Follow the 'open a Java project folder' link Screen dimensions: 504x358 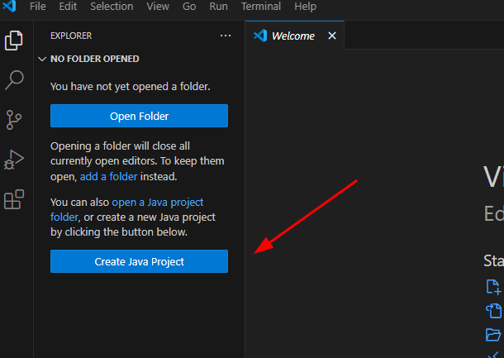pos(127,210)
